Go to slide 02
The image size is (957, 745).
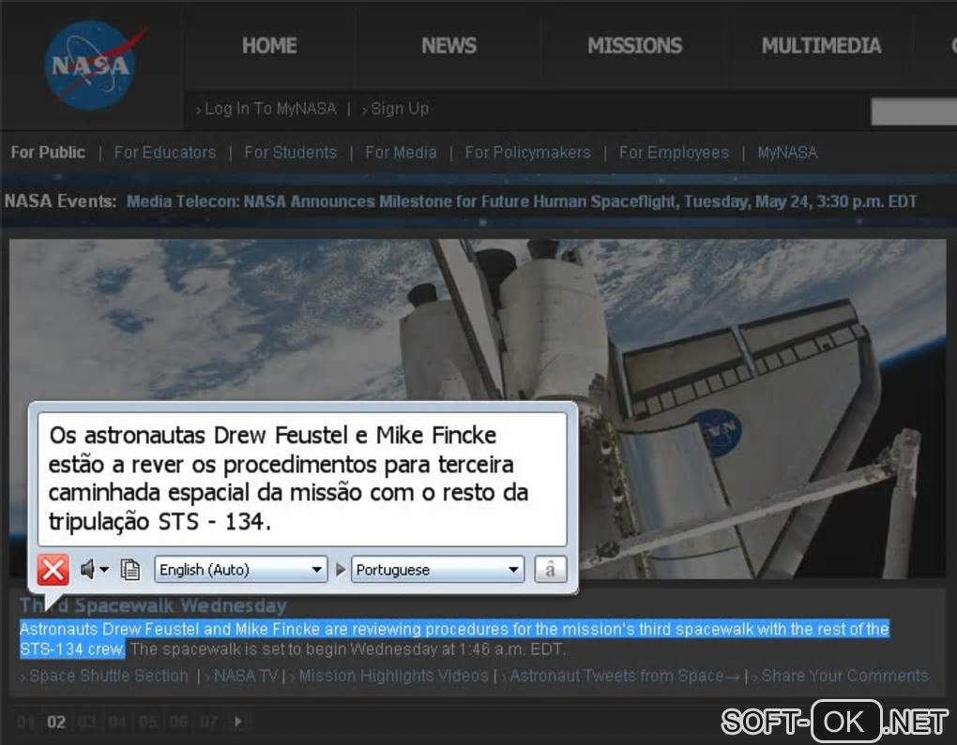pyautogui.click(x=56, y=723)
